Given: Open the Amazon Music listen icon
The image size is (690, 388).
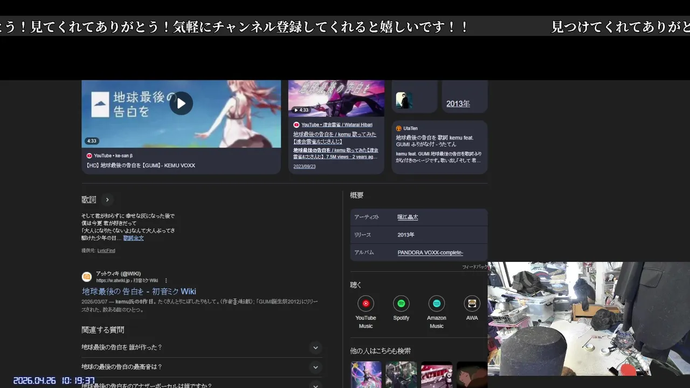Looking at the screenshot, I should pyautogui.click(x=437, y=303).
